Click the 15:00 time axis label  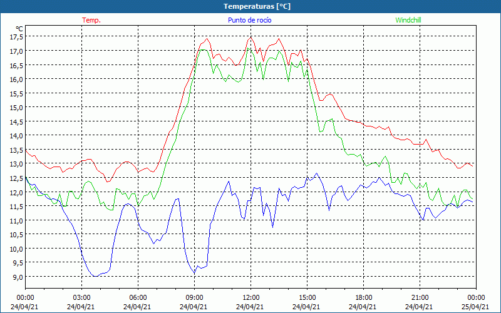(307, 298)
